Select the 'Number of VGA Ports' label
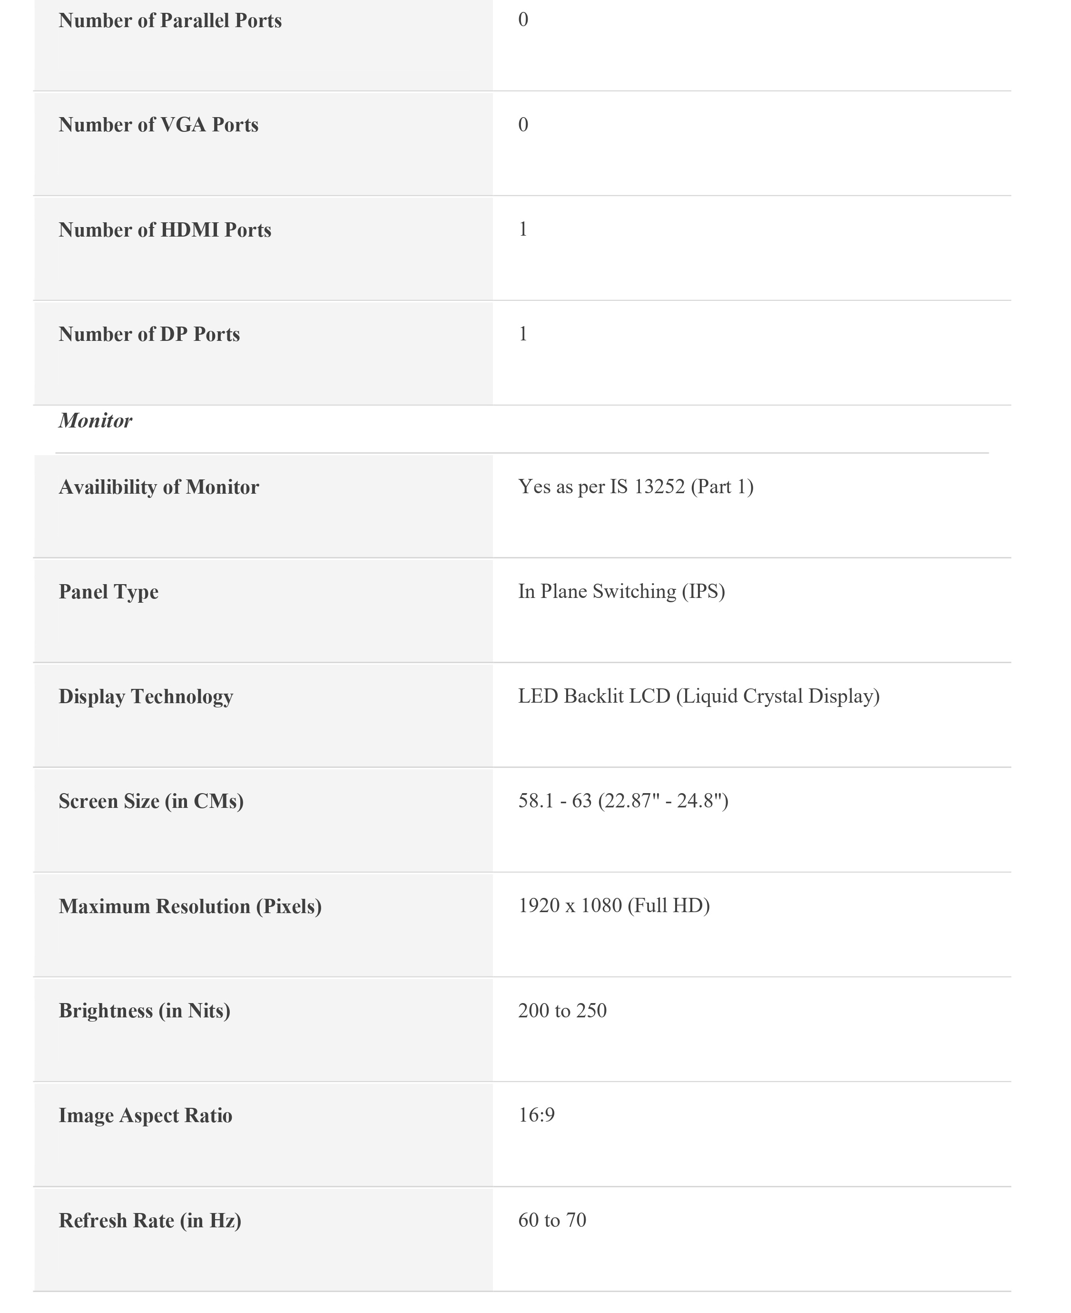Screen dimensions: 1071x1313 tap(158, 125)
